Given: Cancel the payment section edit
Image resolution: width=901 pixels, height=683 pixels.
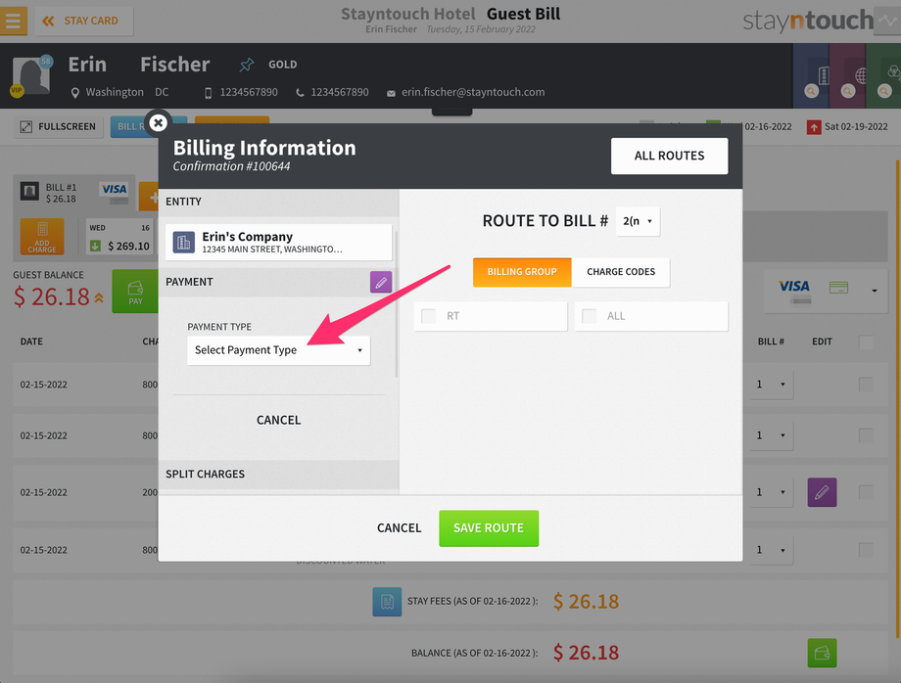Looking at the screenshot, I should [x=279, y=420].
